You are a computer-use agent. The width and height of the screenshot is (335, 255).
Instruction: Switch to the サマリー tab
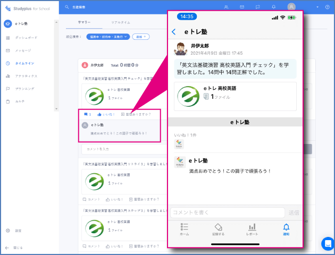click(x=84, y=22)
